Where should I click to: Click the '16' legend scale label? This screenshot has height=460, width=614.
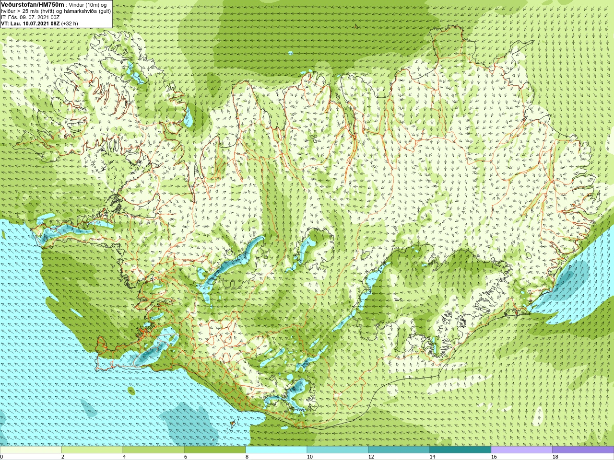(494, 457)
